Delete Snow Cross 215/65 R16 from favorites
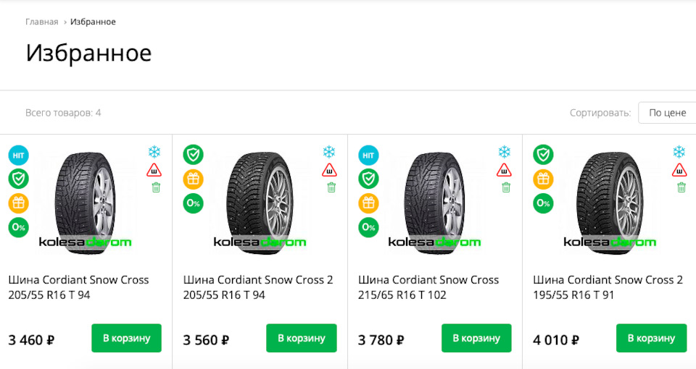Image resolution: width=696 pixels, height=369 pixels. (x=506, y=188)
